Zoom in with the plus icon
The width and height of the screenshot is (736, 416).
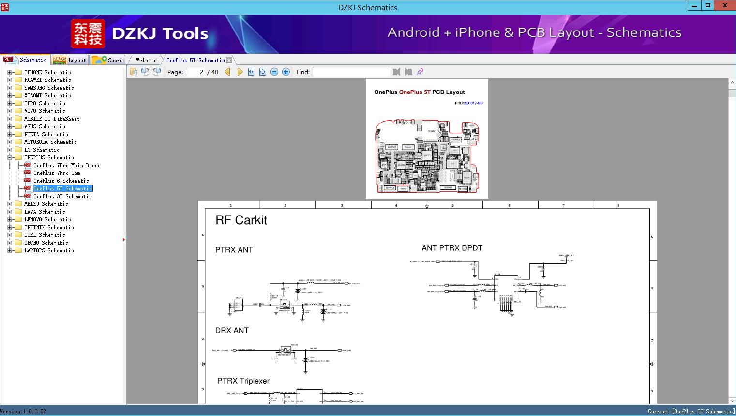[286, 72]
